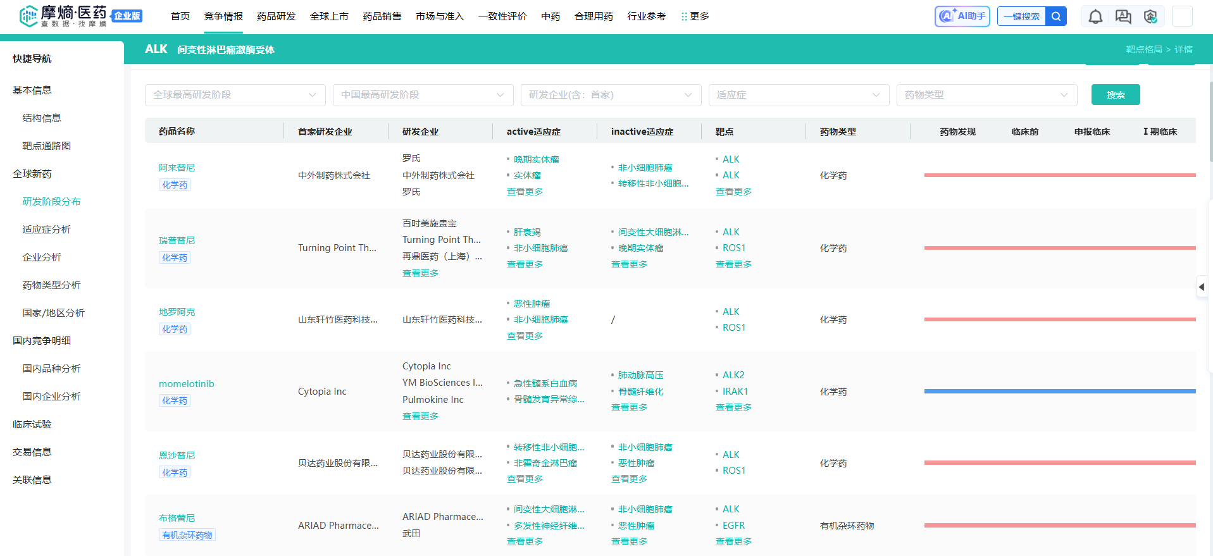Open the 一致性评价 menu item
Viewport: 1213px width, 556px height.
(x=502, y=16)
